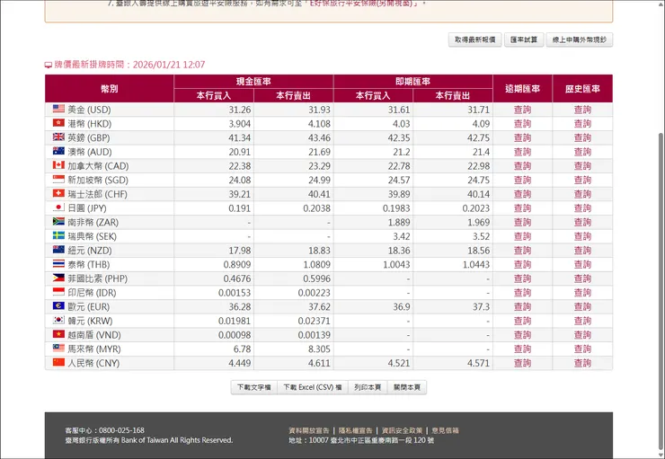Click the Chinese flag icon for CNY
This screenshot has width=665, height=459.
click(58, 362)
